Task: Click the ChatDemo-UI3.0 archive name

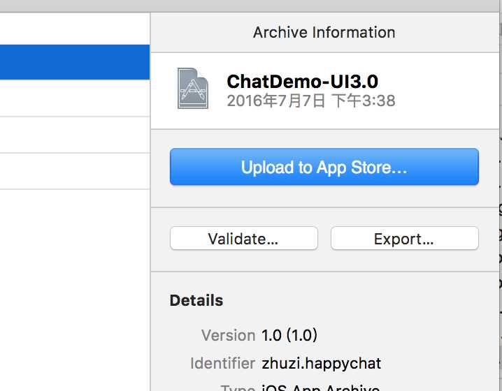Action: 302,81
